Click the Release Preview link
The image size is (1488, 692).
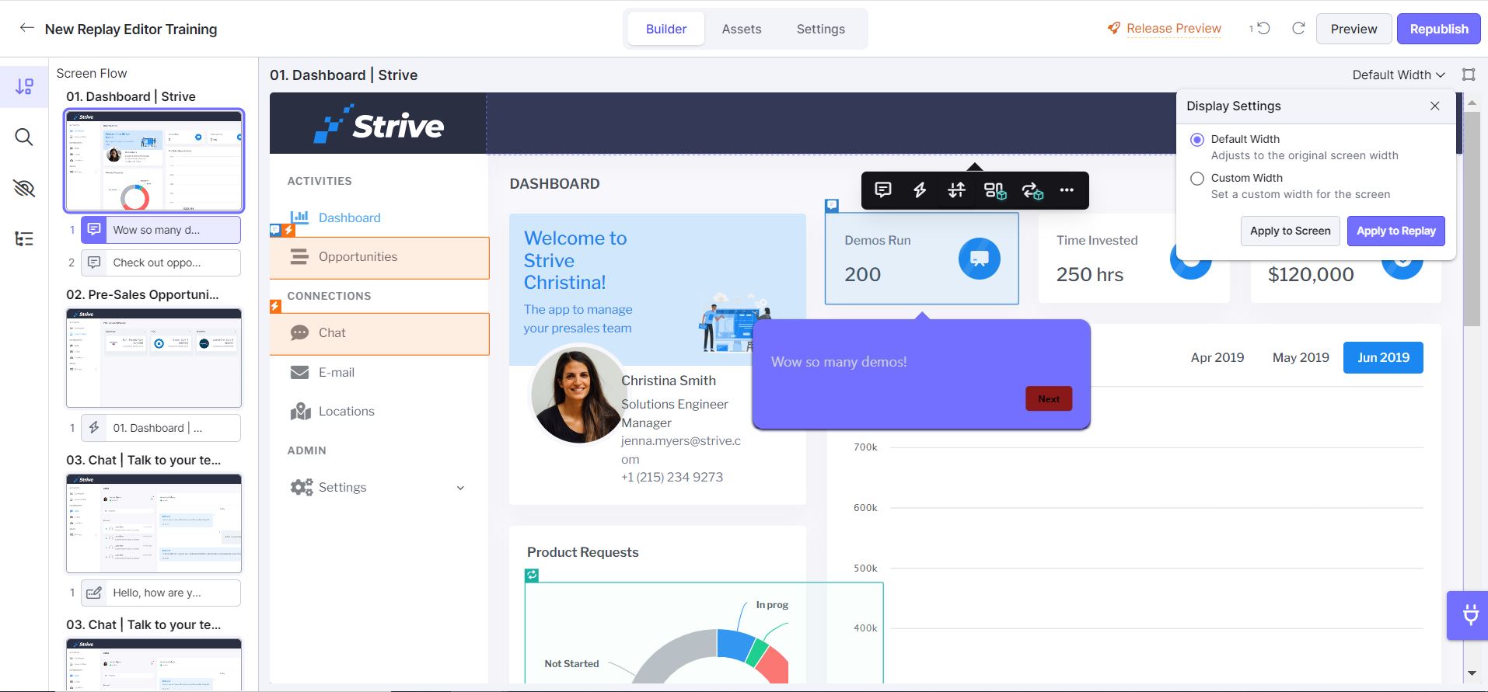click(1174, 29)
